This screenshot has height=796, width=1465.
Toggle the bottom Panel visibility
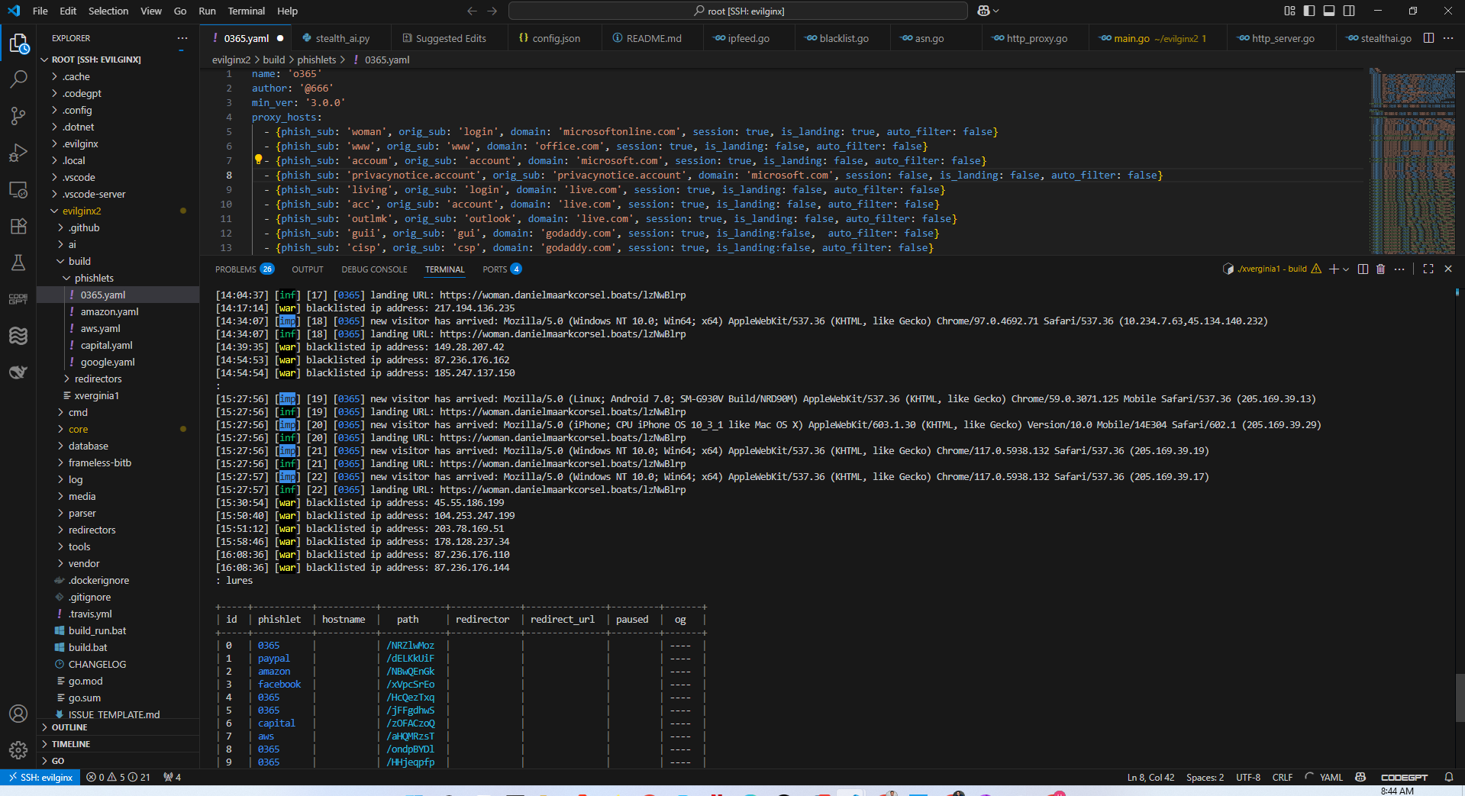pyautogui.click(x=1329, y=11)
